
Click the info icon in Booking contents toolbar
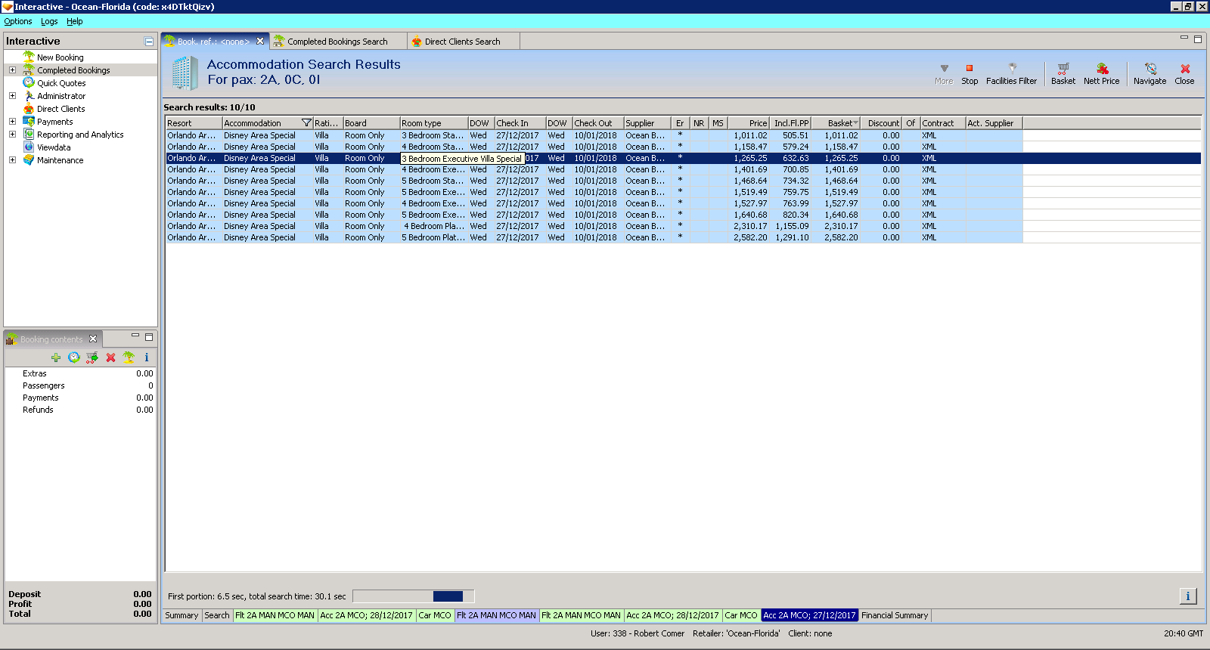147,357
